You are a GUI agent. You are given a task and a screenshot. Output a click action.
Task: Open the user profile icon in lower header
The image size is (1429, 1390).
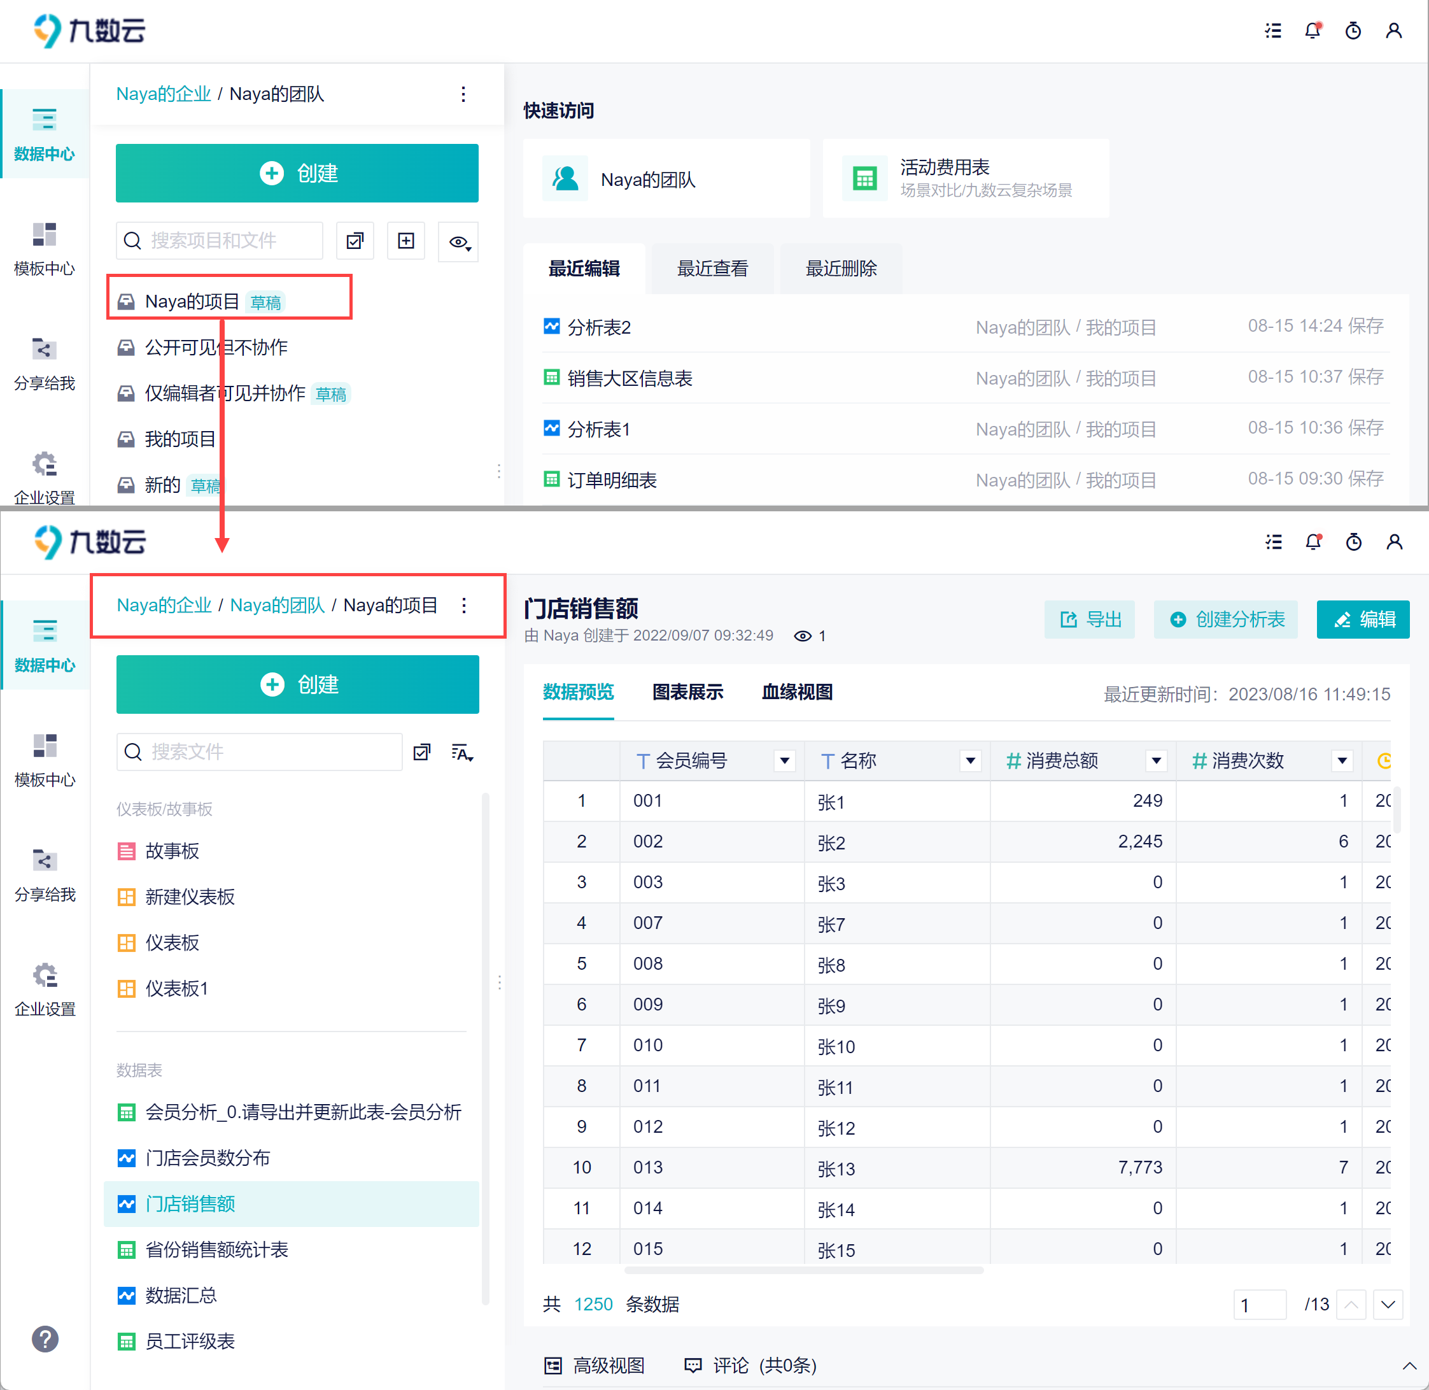click(x=1394, y=543)
